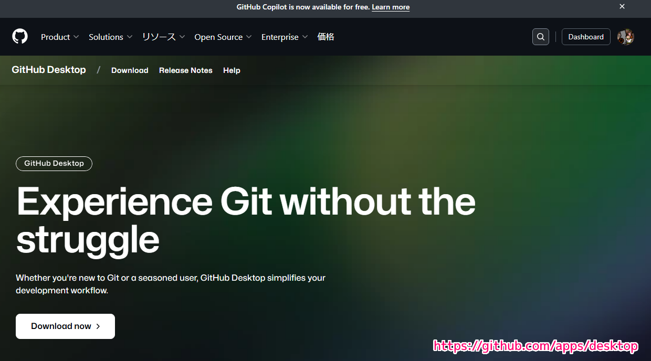Image resolution: width=651 pixels, height=361 pixels.
Task: Open the Dashboard
Action: click(586, 36)
